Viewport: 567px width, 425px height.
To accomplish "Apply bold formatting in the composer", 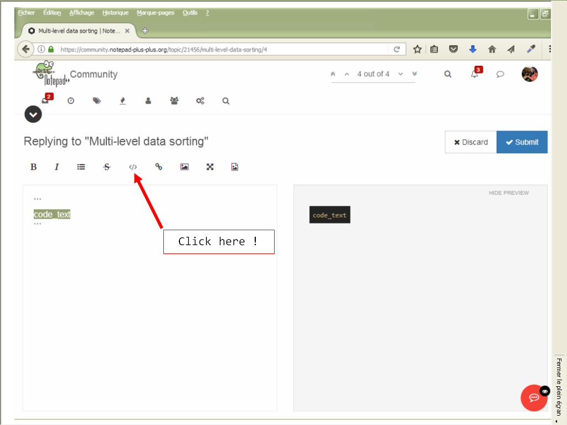I will [x=34, y=167].
